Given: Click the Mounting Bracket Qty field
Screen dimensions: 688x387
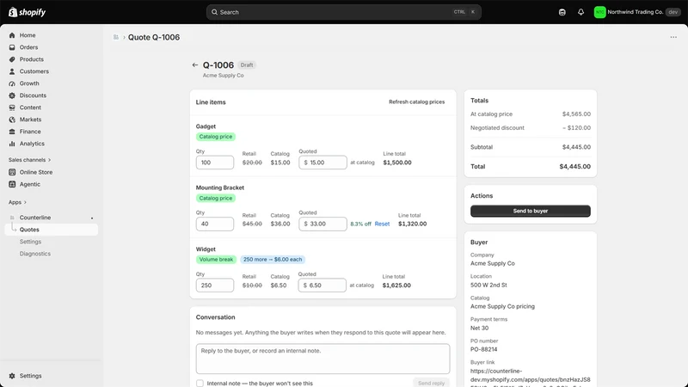Looking at the screenshot, I should pos(214,224).
